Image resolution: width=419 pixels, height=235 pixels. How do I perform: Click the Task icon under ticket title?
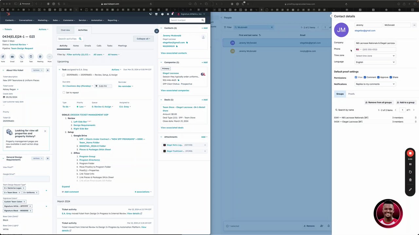(x=31, y=56)
